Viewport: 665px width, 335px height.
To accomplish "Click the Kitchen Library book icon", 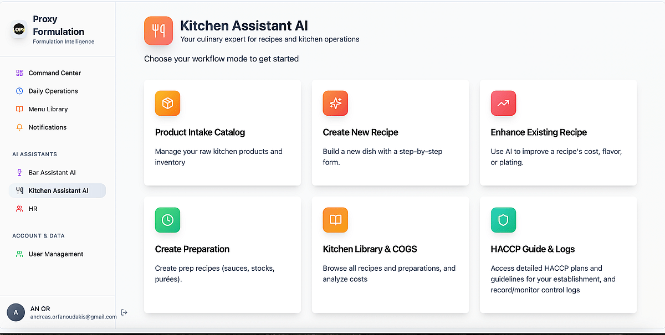I will [335, 220].
